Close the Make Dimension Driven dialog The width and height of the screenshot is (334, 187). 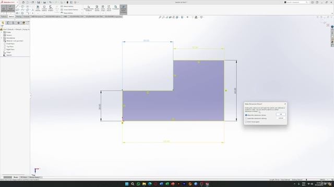coord(285,104)
